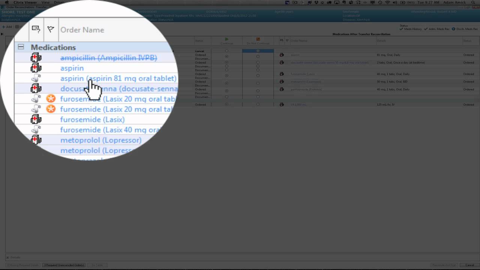Click the Dx Table button

click(x=97, y=265)
